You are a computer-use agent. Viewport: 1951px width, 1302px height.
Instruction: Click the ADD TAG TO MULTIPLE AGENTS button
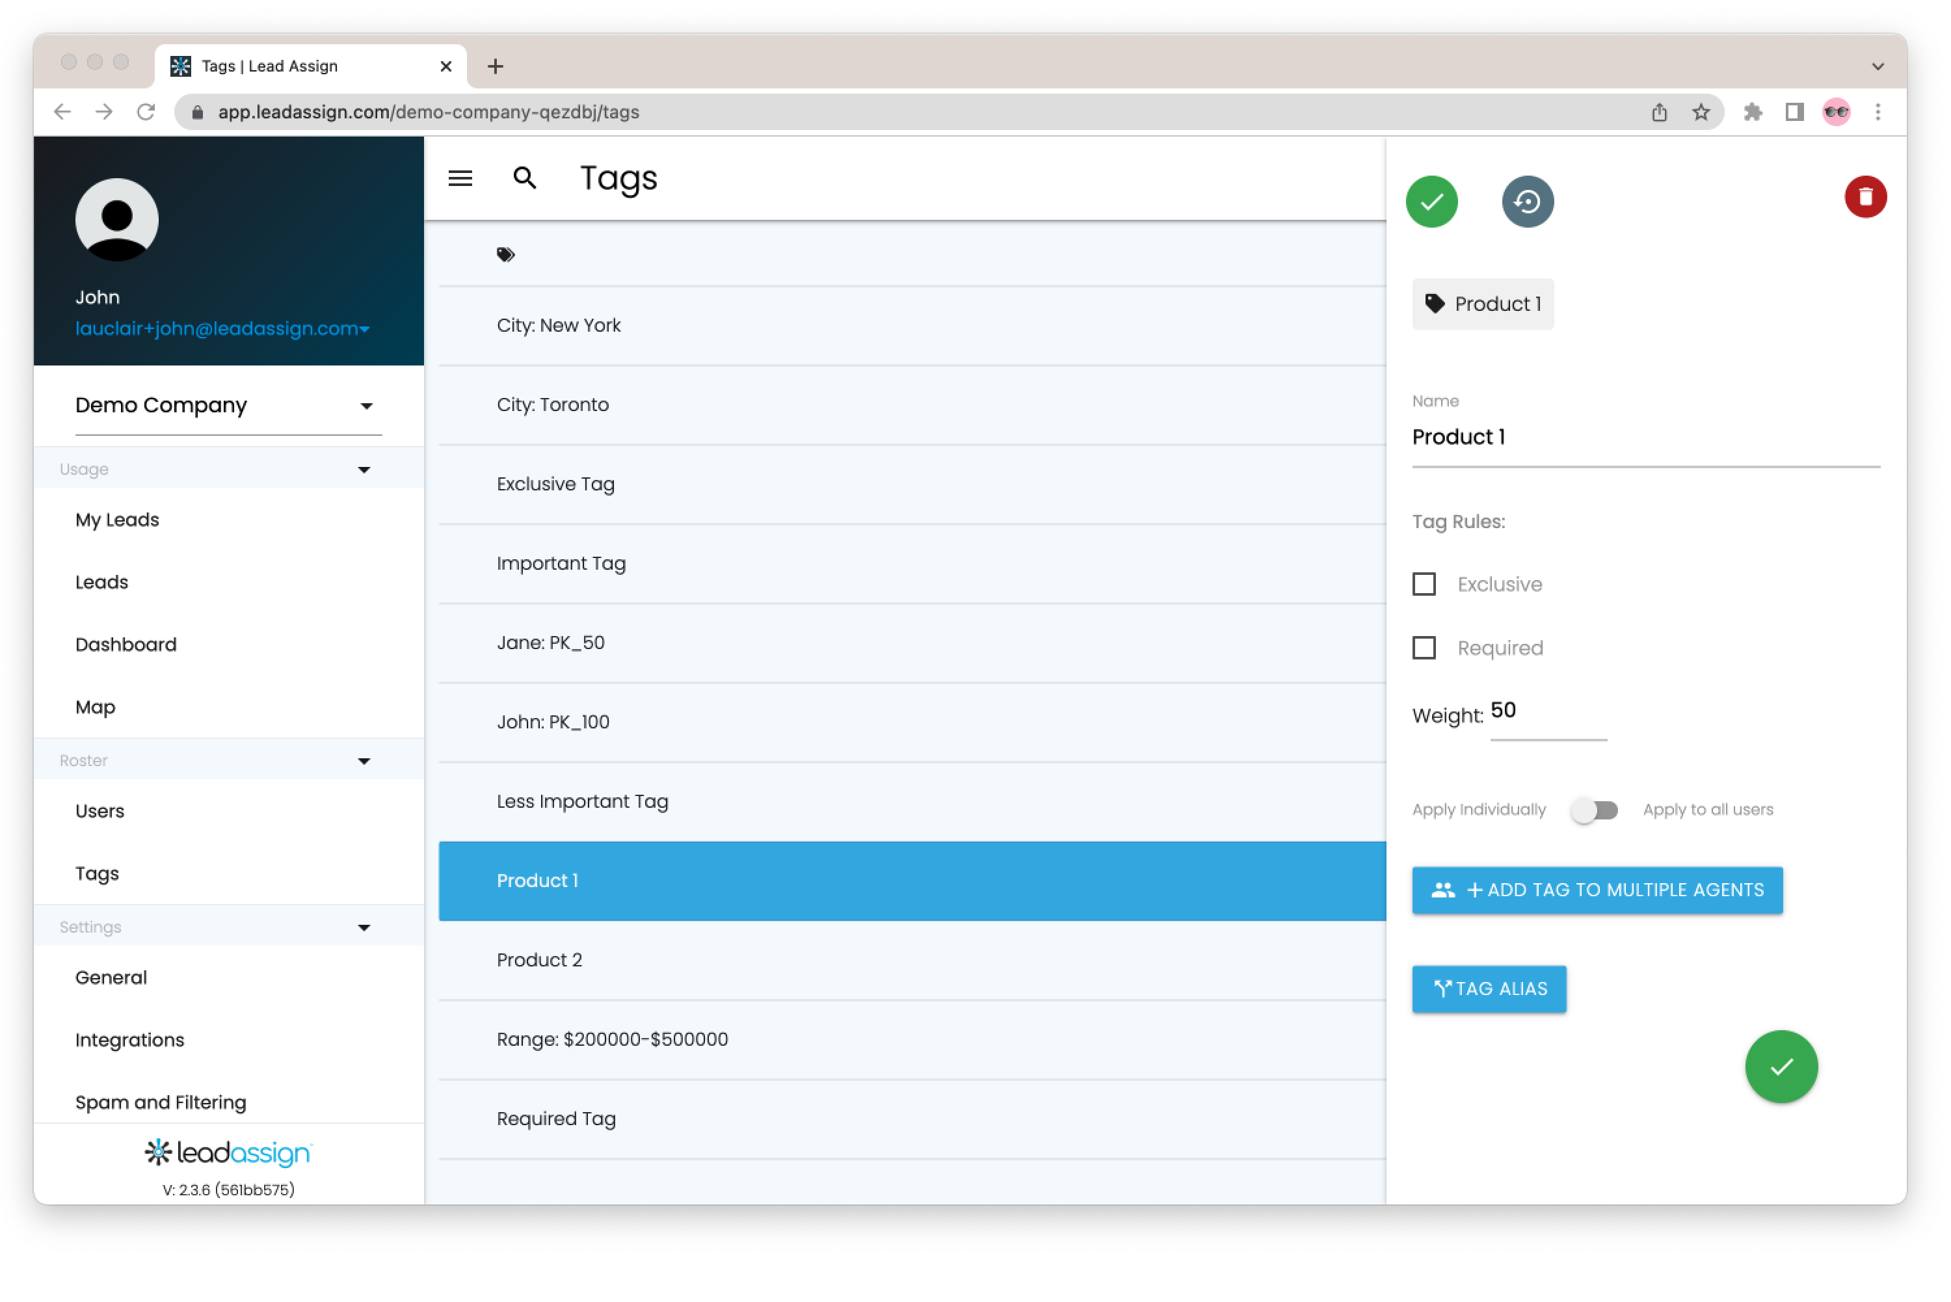pos(1597,889)
